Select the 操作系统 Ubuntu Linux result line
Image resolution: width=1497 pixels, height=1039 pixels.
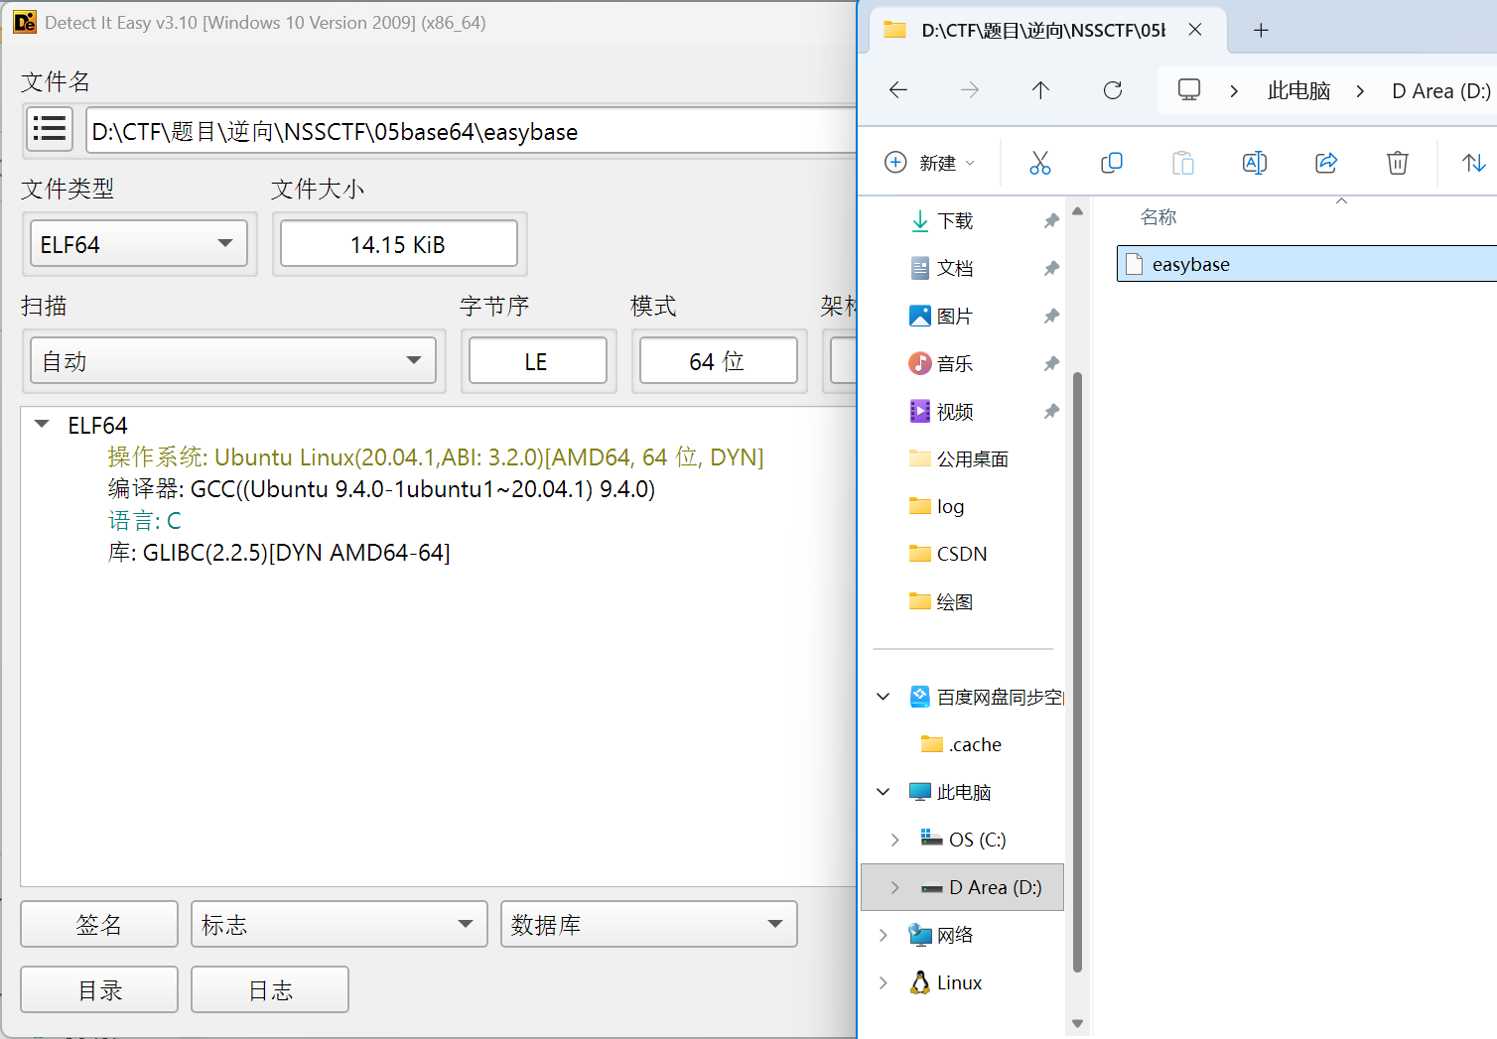pyautogui.click(x=436, y=456)
